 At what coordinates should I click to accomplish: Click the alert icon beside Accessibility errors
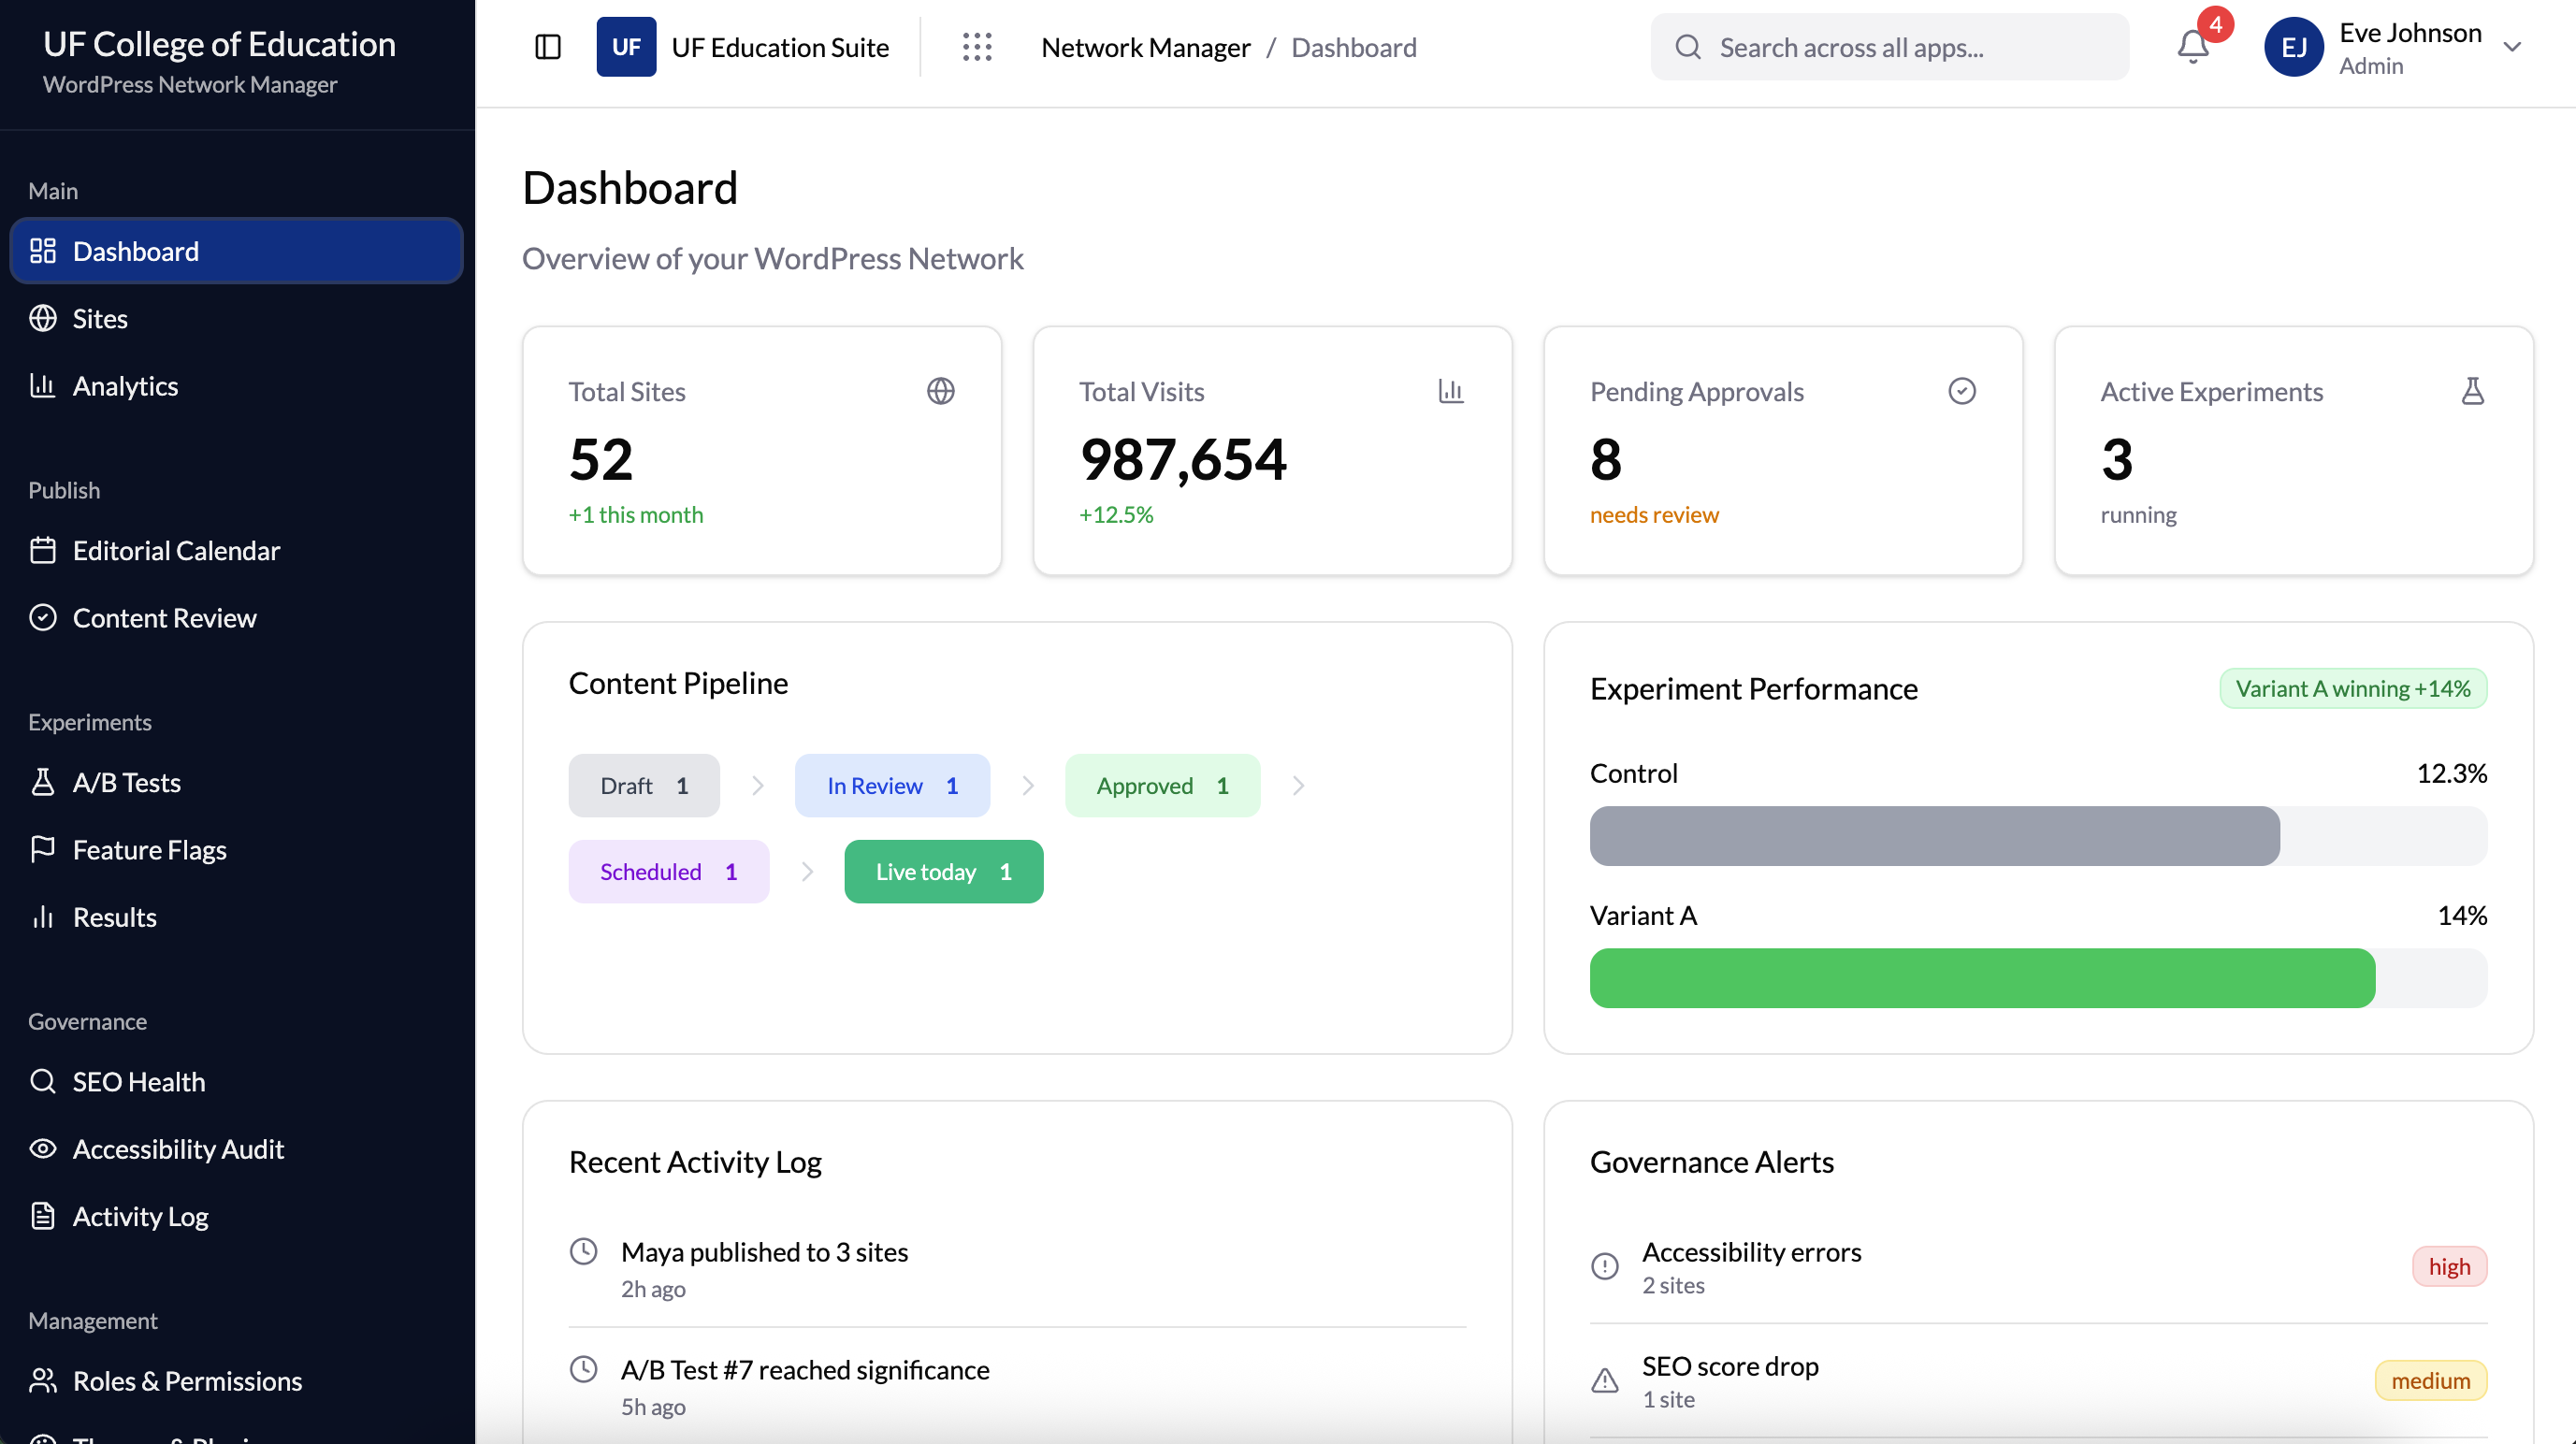[1605, 1266]
